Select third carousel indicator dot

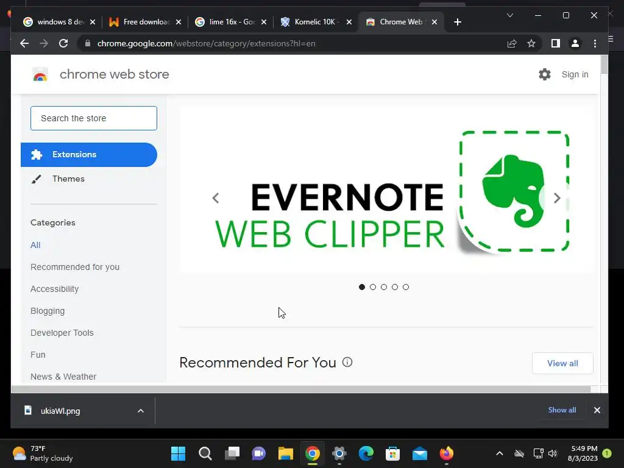pyautogui.click(x=384, y=287)
